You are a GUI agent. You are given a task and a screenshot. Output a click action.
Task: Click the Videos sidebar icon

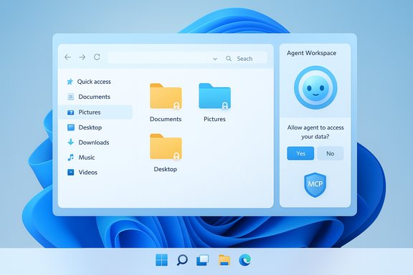click(70, 172)
